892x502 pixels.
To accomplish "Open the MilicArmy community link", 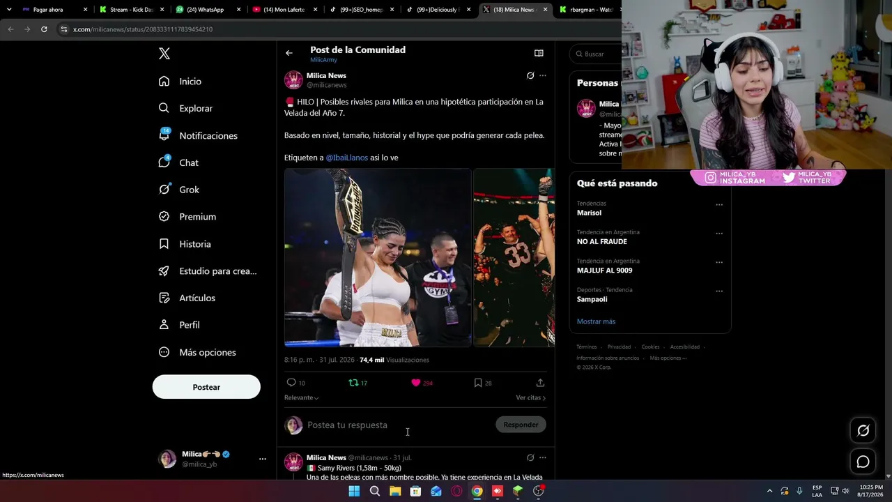I will 323,60.
